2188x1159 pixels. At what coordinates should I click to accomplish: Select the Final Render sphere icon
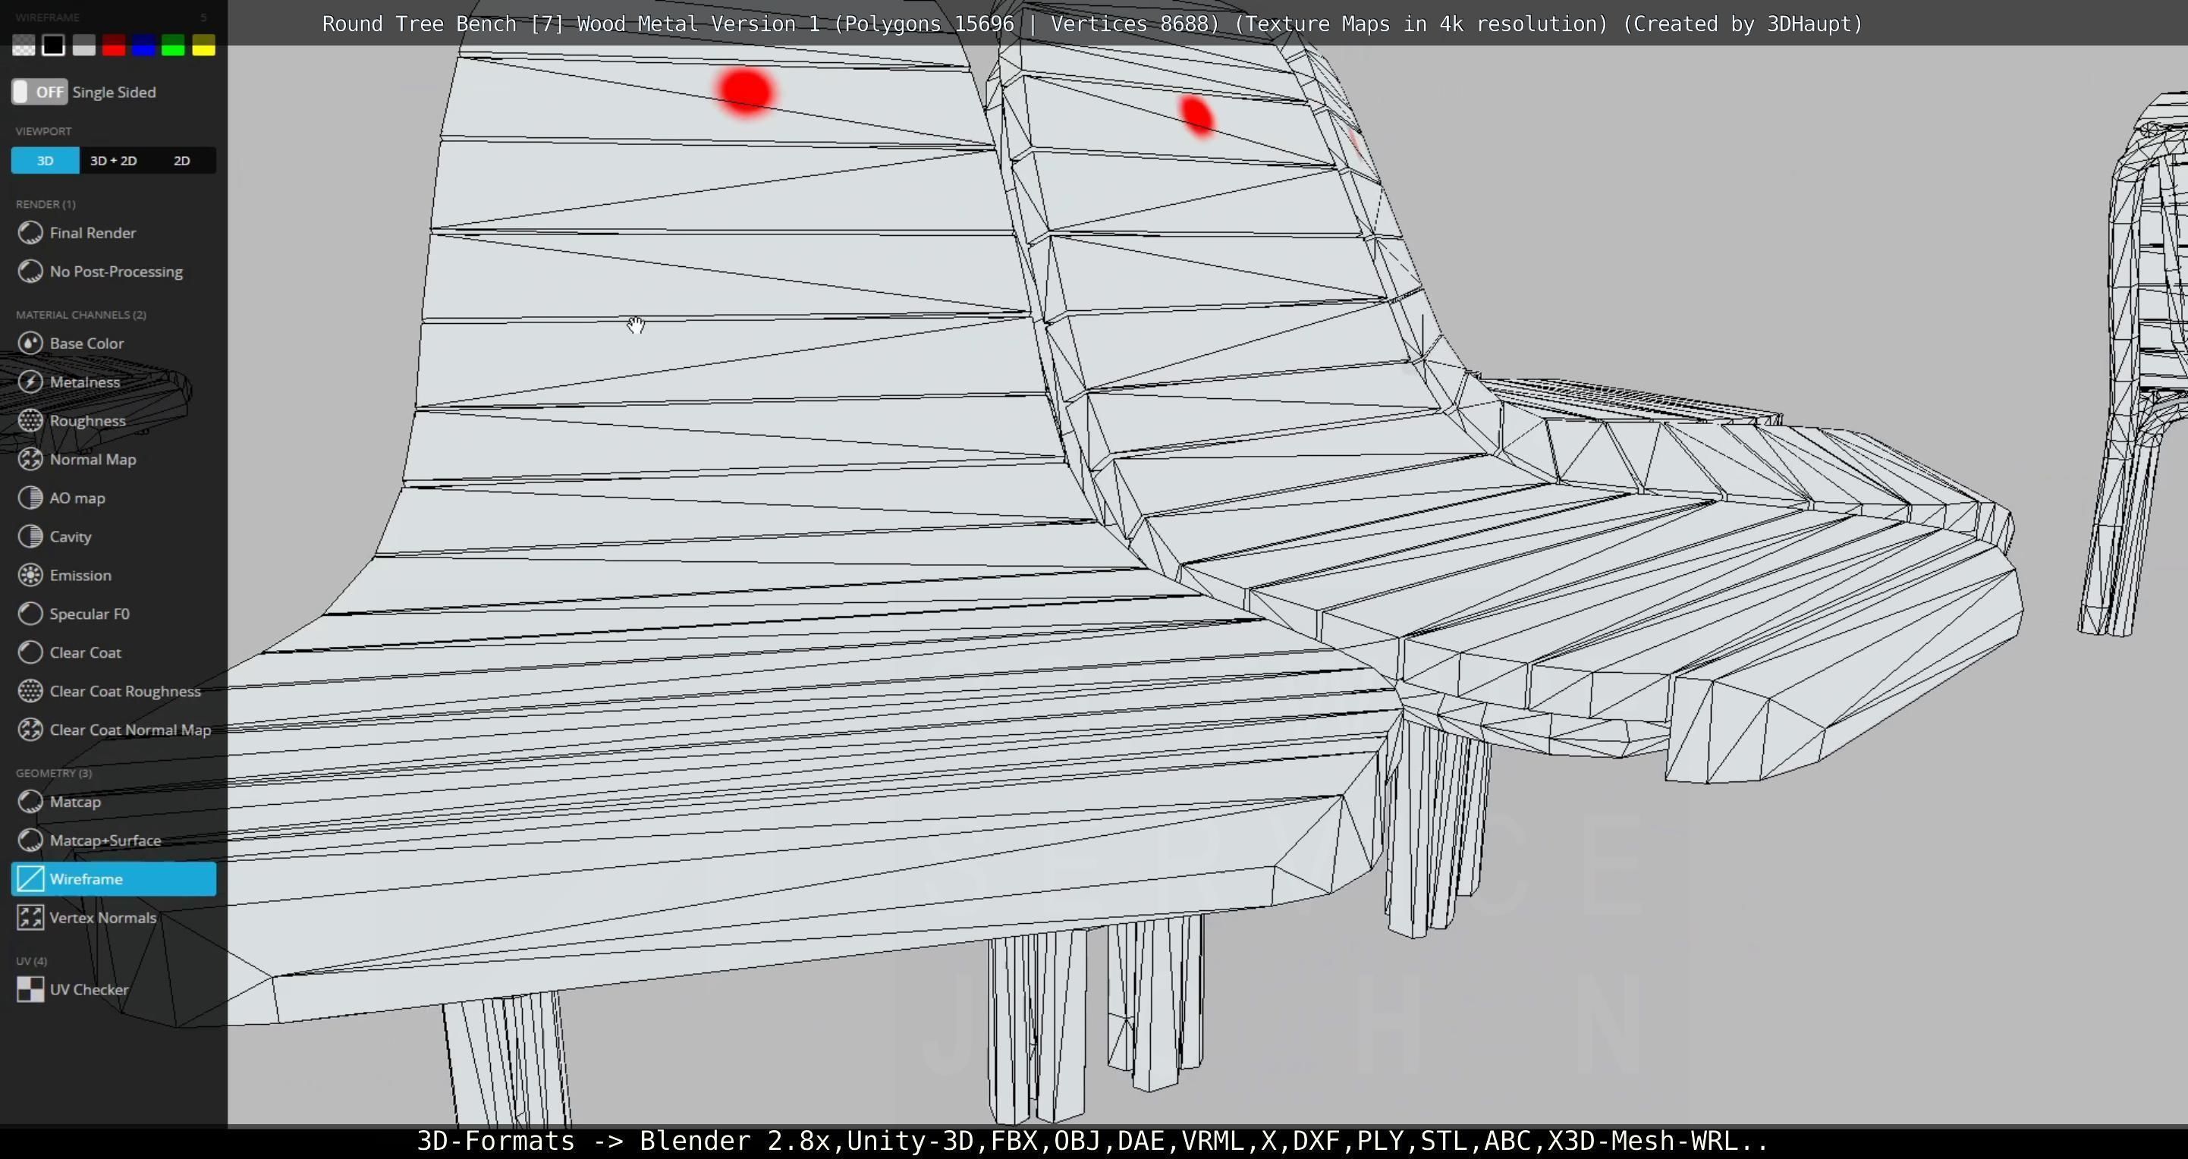pos(30,233)
